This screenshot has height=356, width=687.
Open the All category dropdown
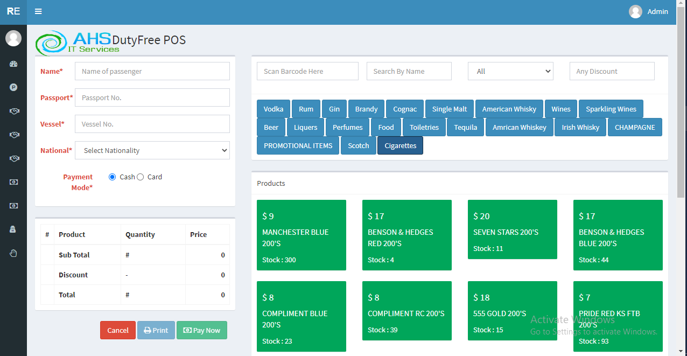pos(511,71)
